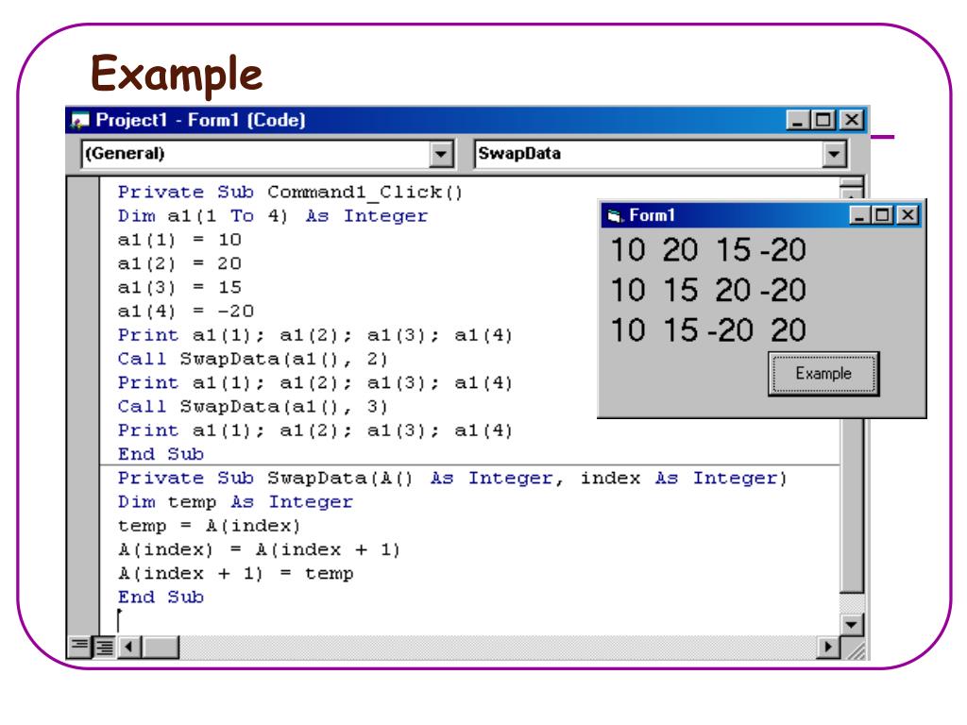967x725 pixels.
Task: Open the (General) object dropdown arrow
Action: (441, 154)
